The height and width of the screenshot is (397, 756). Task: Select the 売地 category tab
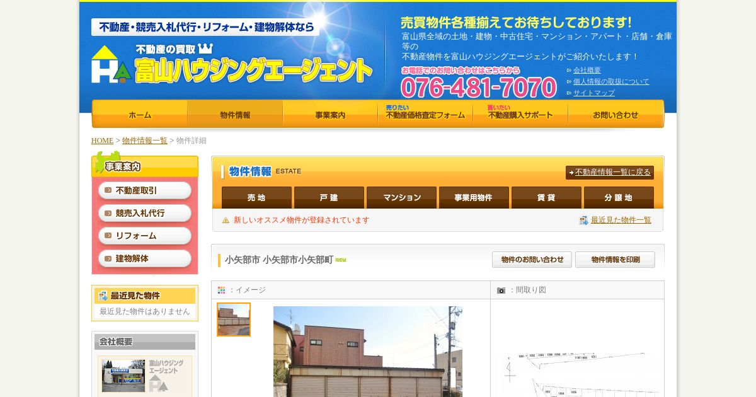pos(256,197)
